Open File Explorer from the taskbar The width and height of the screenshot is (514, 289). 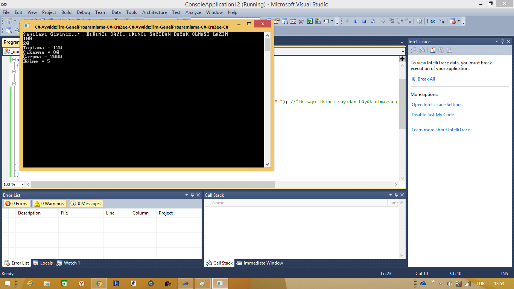click(x=47, y=283)
